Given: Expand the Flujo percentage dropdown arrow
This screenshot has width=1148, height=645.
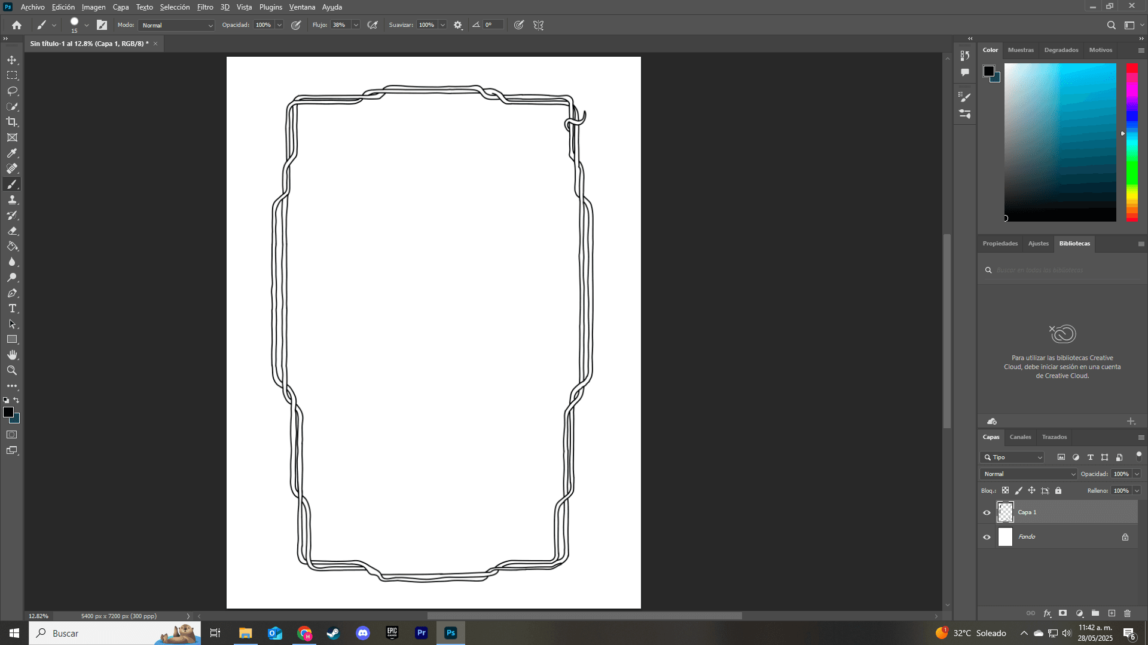Looking at the screenshot, I should 356,25.
